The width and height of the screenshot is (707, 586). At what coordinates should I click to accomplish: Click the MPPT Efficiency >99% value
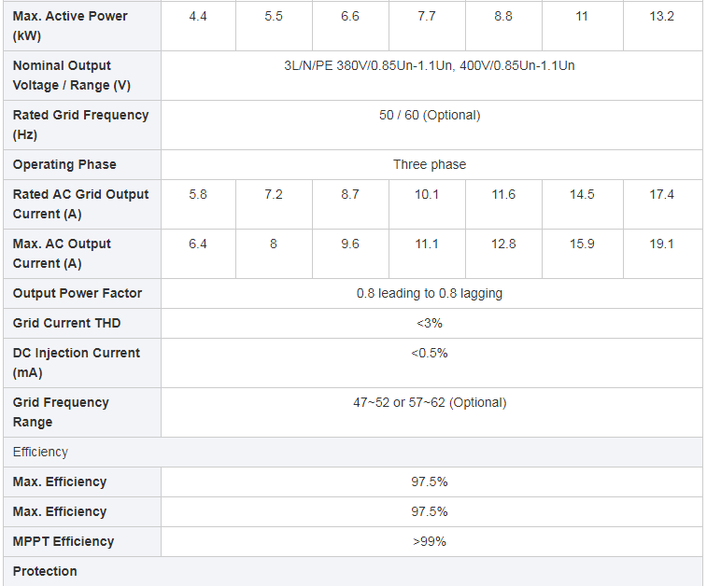point(430,541)
